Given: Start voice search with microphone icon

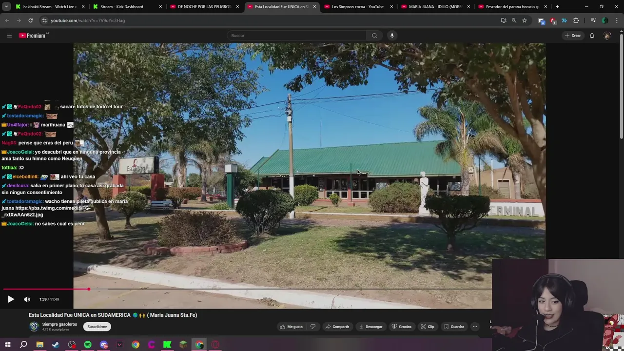Looking at the screenshot, I should pos(392,36).
